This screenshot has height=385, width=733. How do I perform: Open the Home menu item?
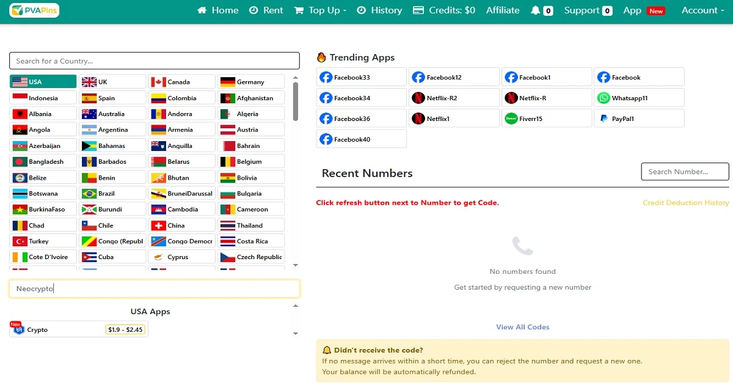(x=218, y=10)
